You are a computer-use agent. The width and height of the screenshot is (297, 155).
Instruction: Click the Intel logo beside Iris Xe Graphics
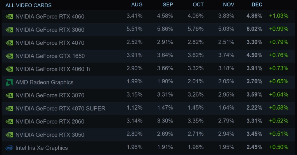[x=9, y=148]
